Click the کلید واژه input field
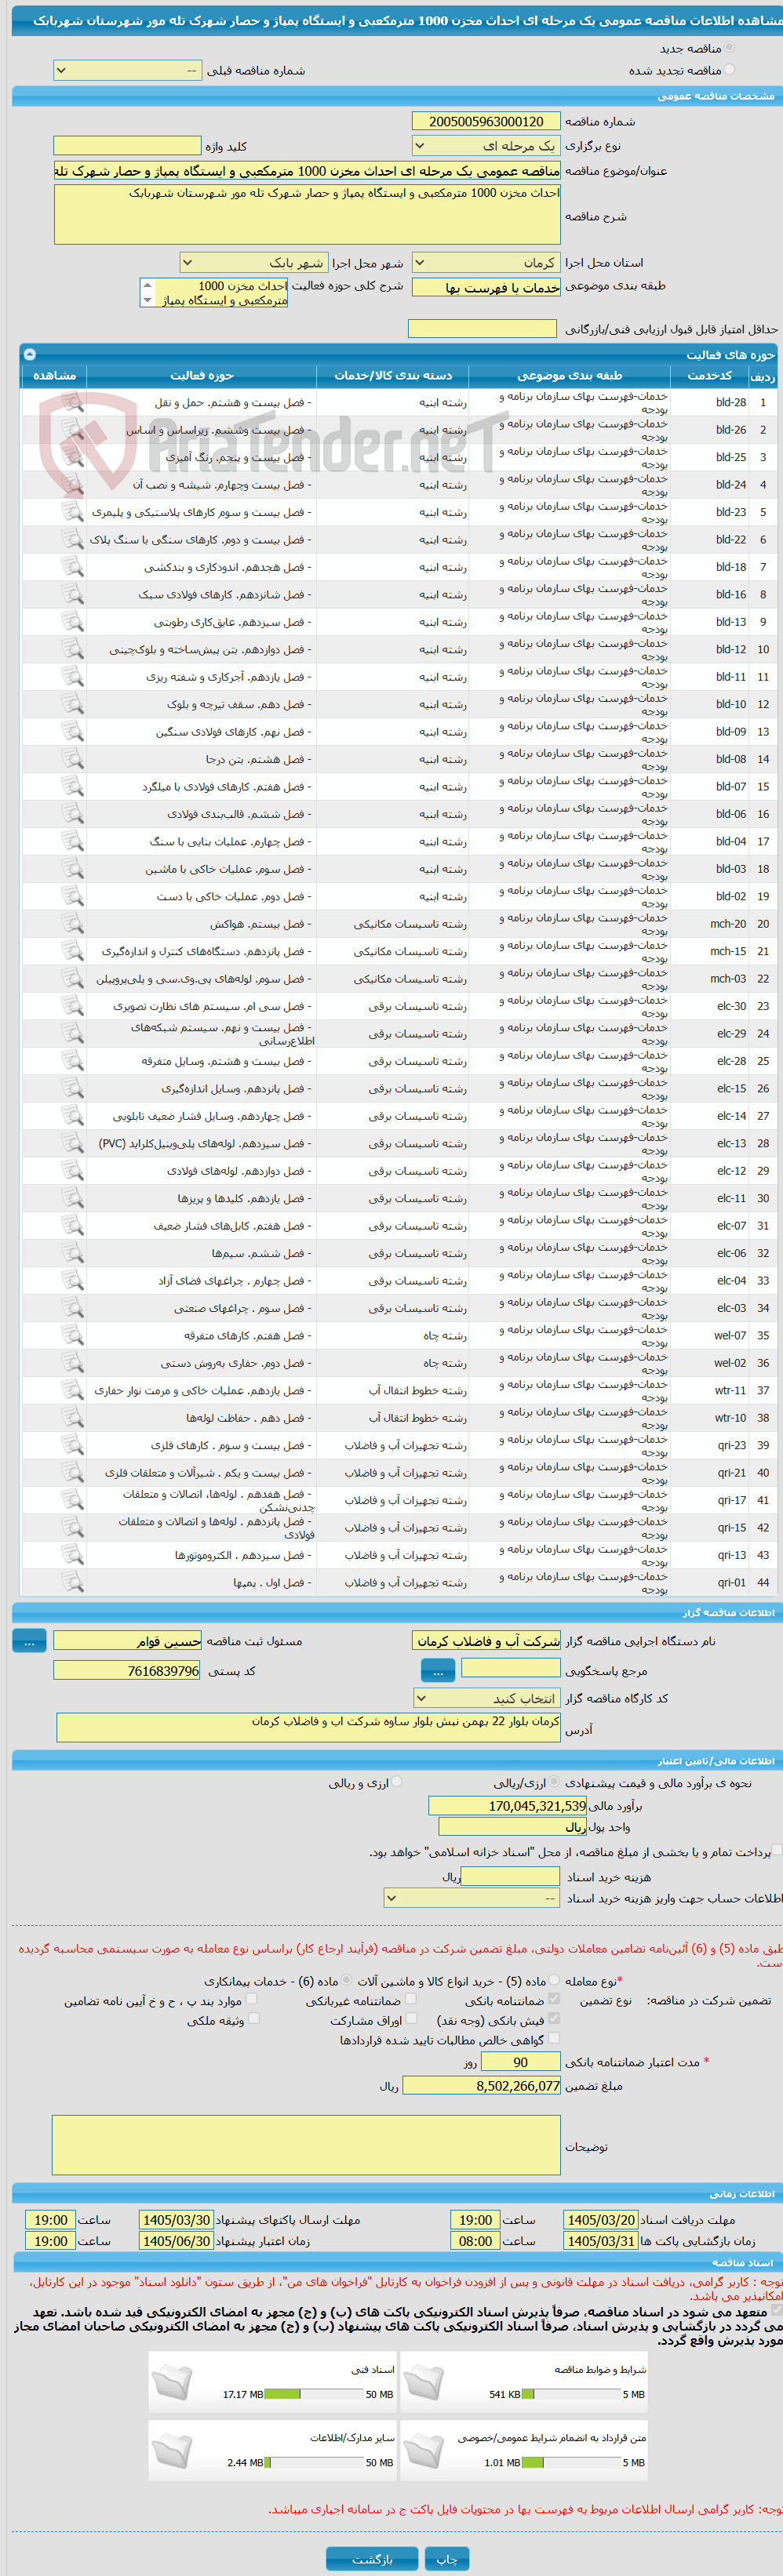Screen dimensions: 783x2576 pos(127,146)
